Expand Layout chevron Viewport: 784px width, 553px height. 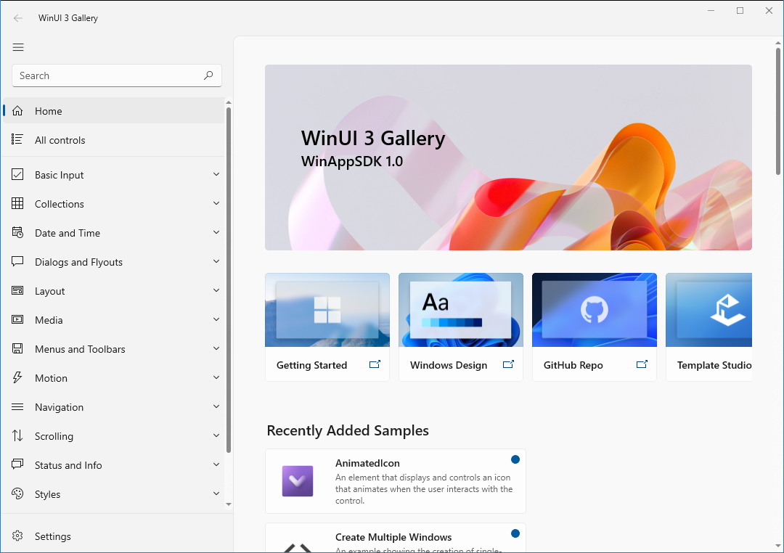216,290
